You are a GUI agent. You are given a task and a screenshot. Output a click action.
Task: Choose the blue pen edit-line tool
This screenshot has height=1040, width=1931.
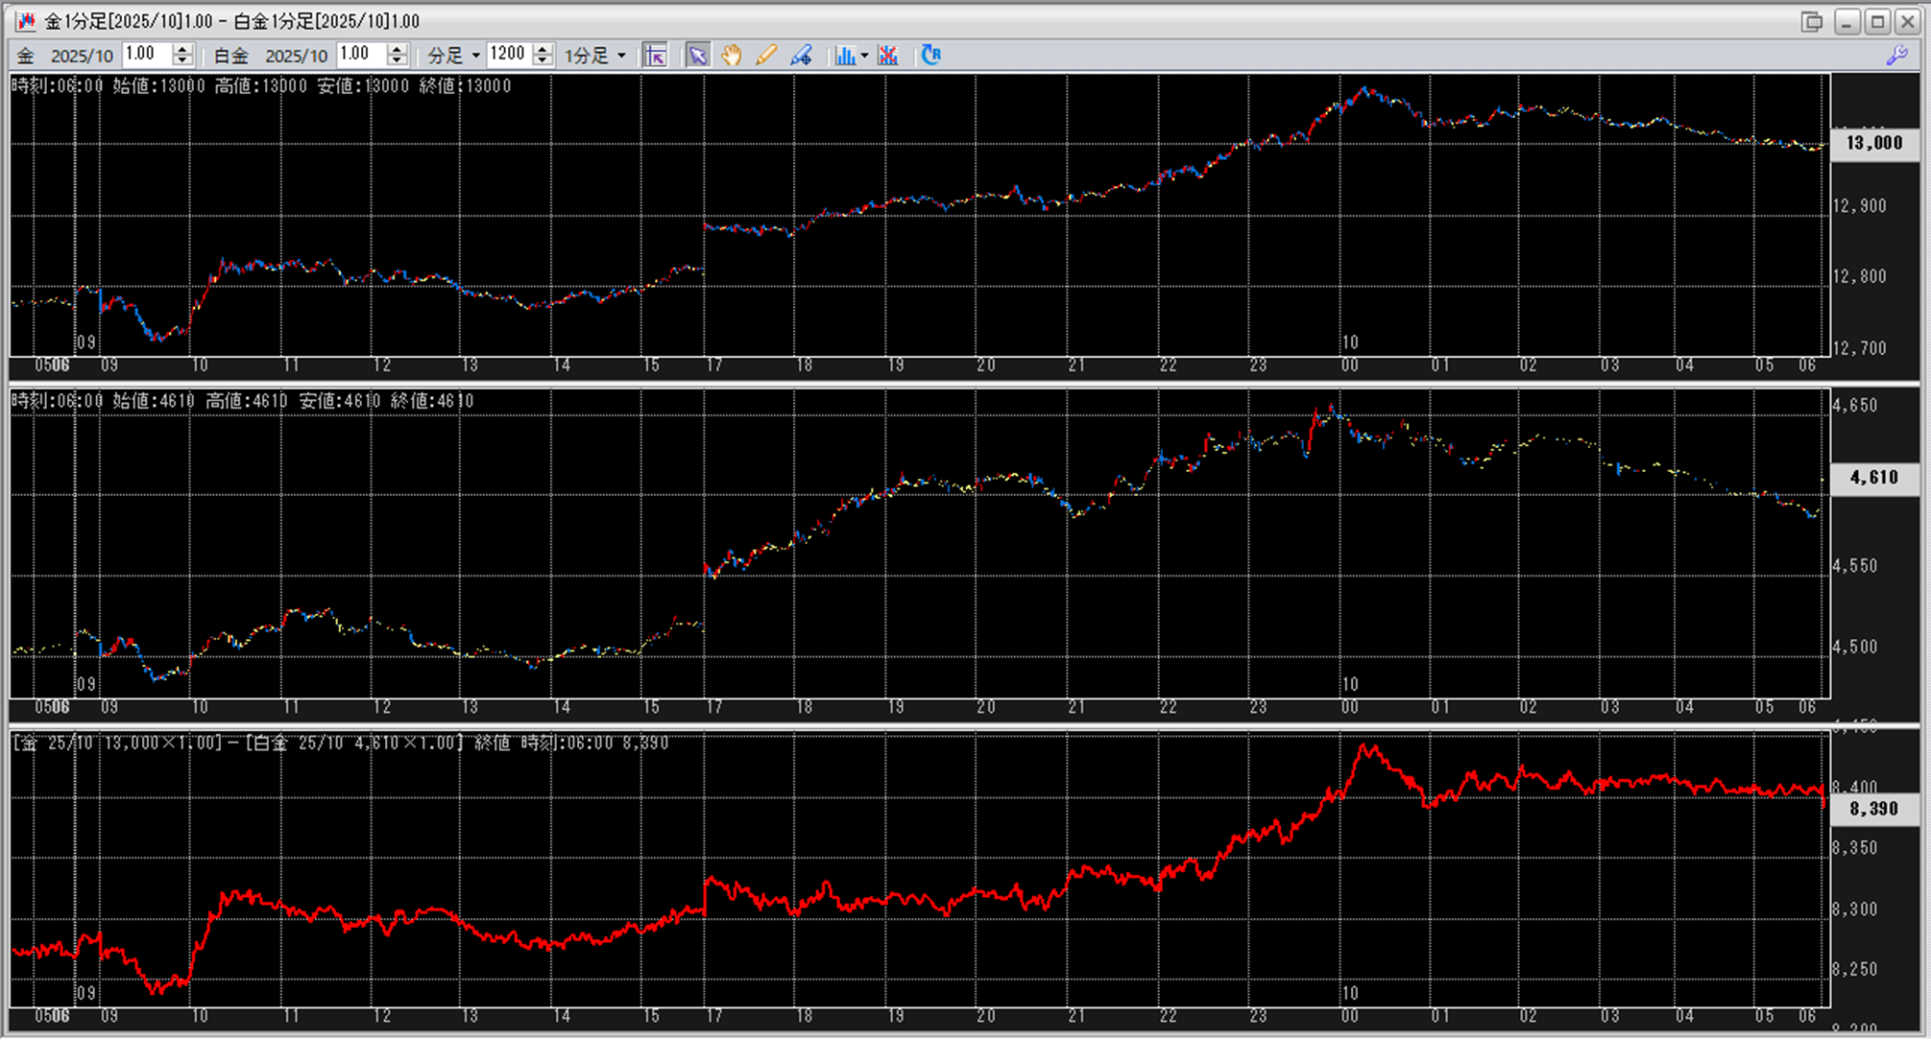pos(801,56)
